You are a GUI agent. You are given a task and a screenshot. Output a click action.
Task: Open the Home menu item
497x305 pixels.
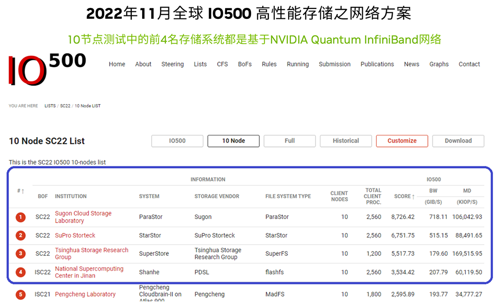[117, 64]
